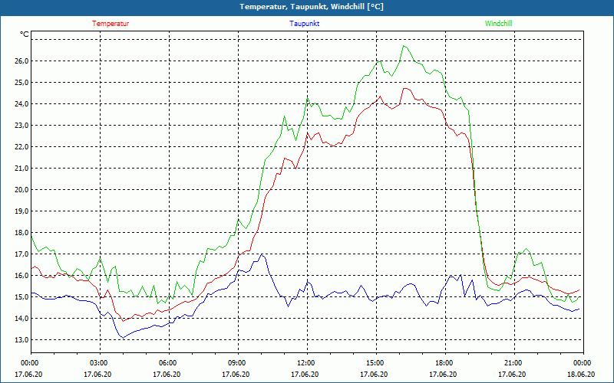This screenshot has width=614, height=383.
Task: Select the red "Temperatur" legend label
Action: point(111,24)
